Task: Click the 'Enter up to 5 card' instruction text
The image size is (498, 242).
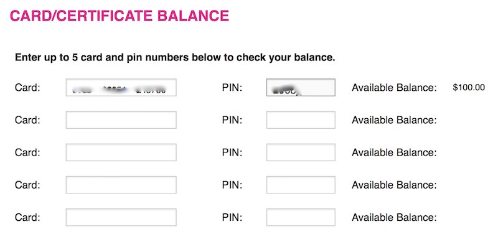Action: coord(175,58)
